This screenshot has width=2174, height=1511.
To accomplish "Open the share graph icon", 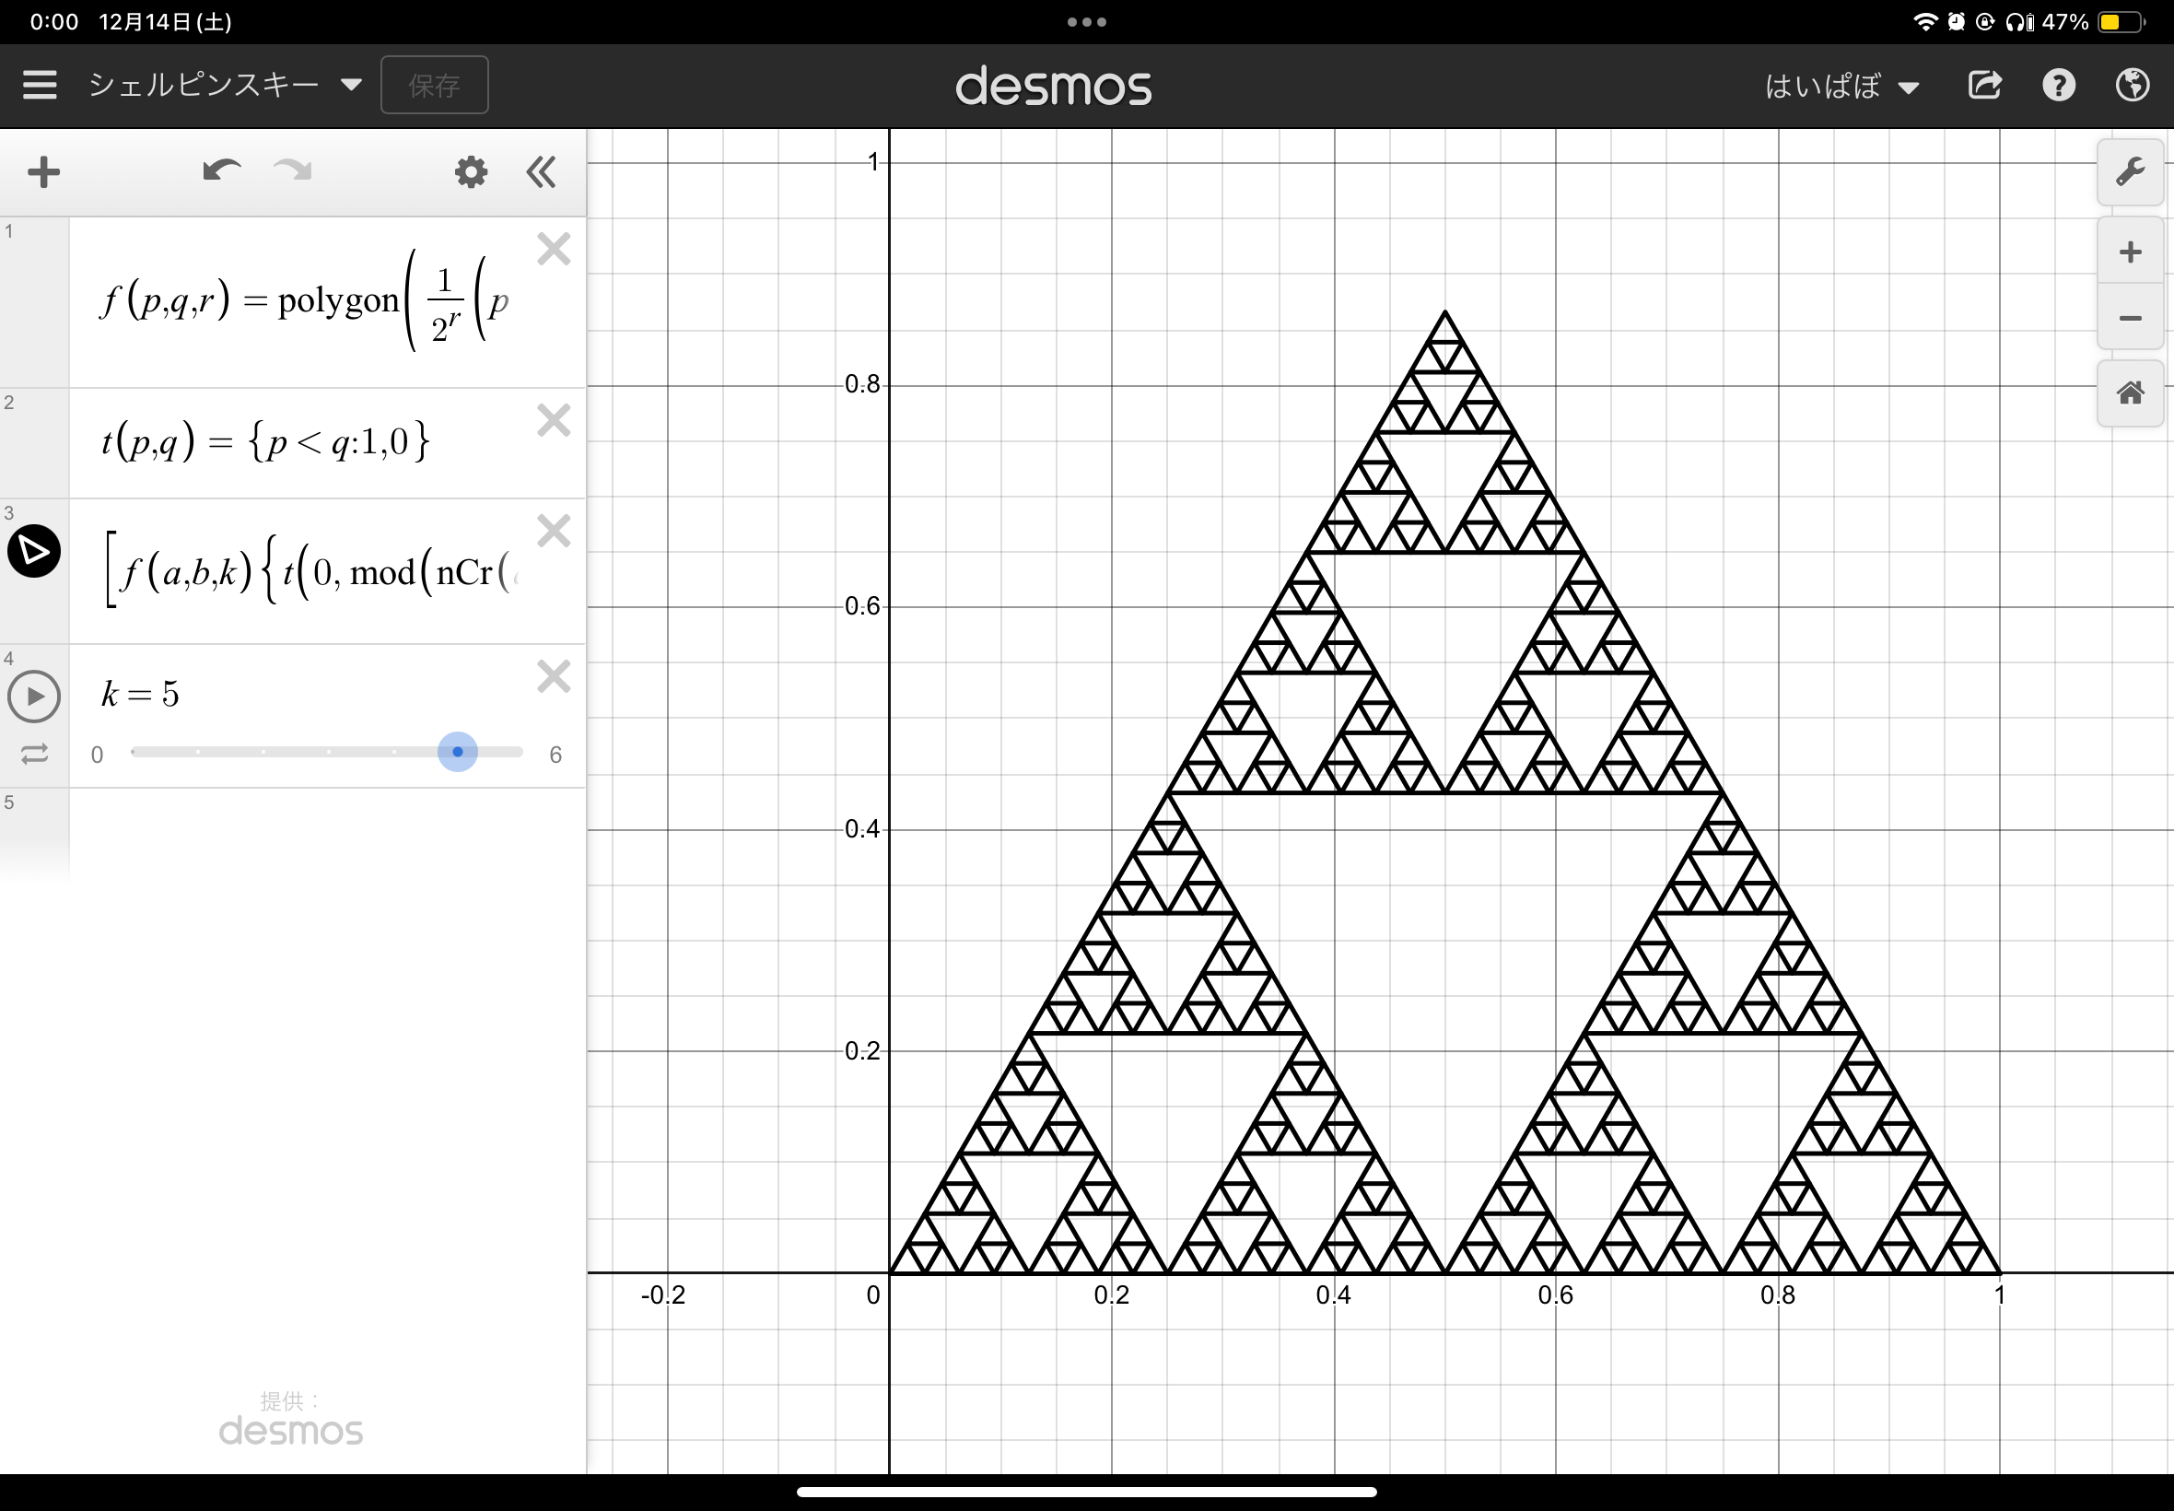I will (1986, 85).
